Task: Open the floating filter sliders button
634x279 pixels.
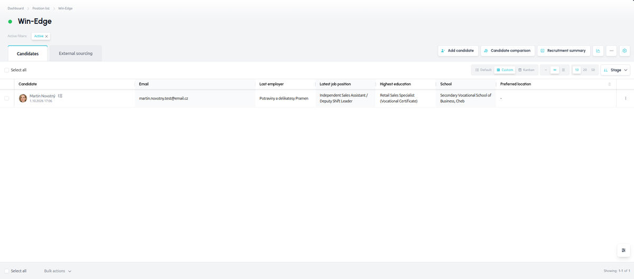Action: click(x=623, y=250)
